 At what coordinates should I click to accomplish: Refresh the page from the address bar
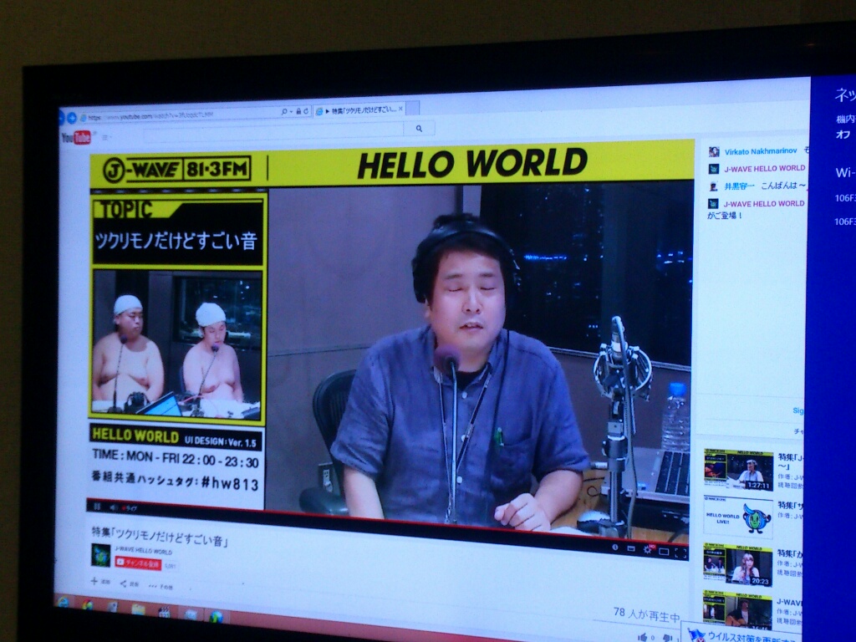[x=306, y=111]
